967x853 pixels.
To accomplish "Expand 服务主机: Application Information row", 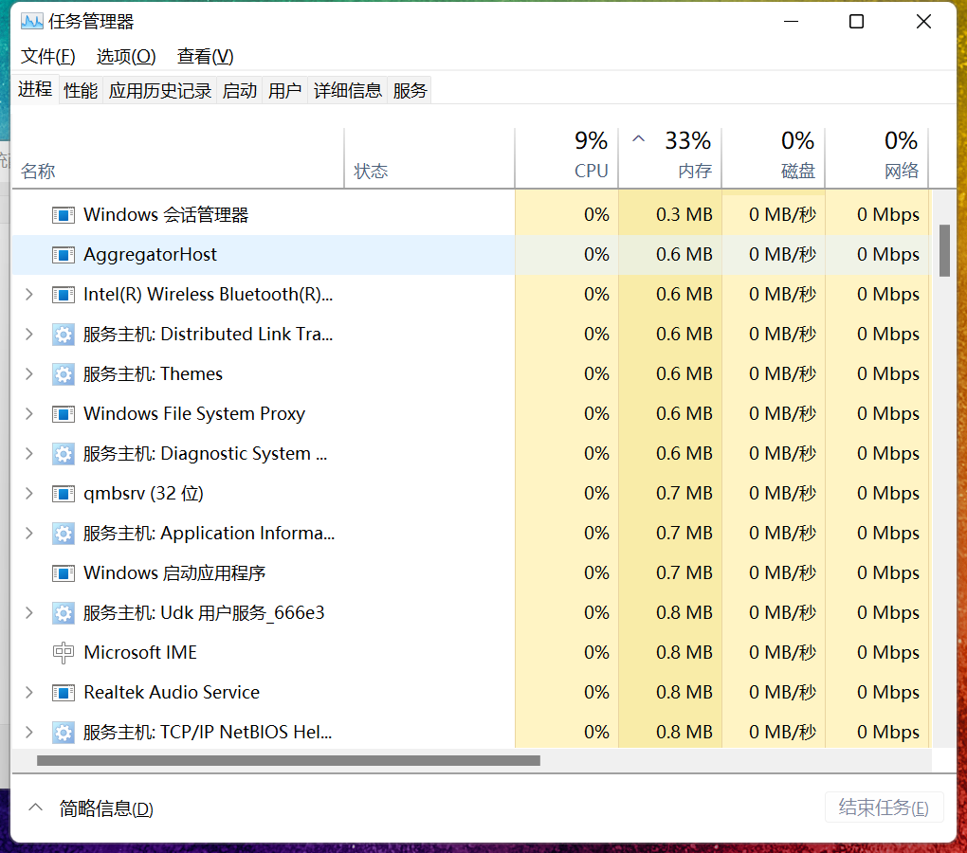I will click(29, 534).
